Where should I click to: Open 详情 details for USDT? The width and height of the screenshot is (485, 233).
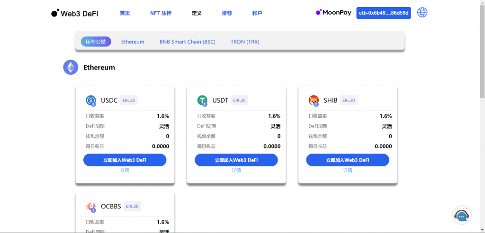tap(236, 170)
